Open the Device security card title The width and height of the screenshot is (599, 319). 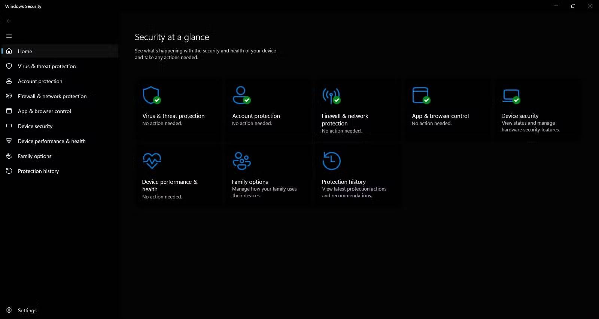[520, 116]
